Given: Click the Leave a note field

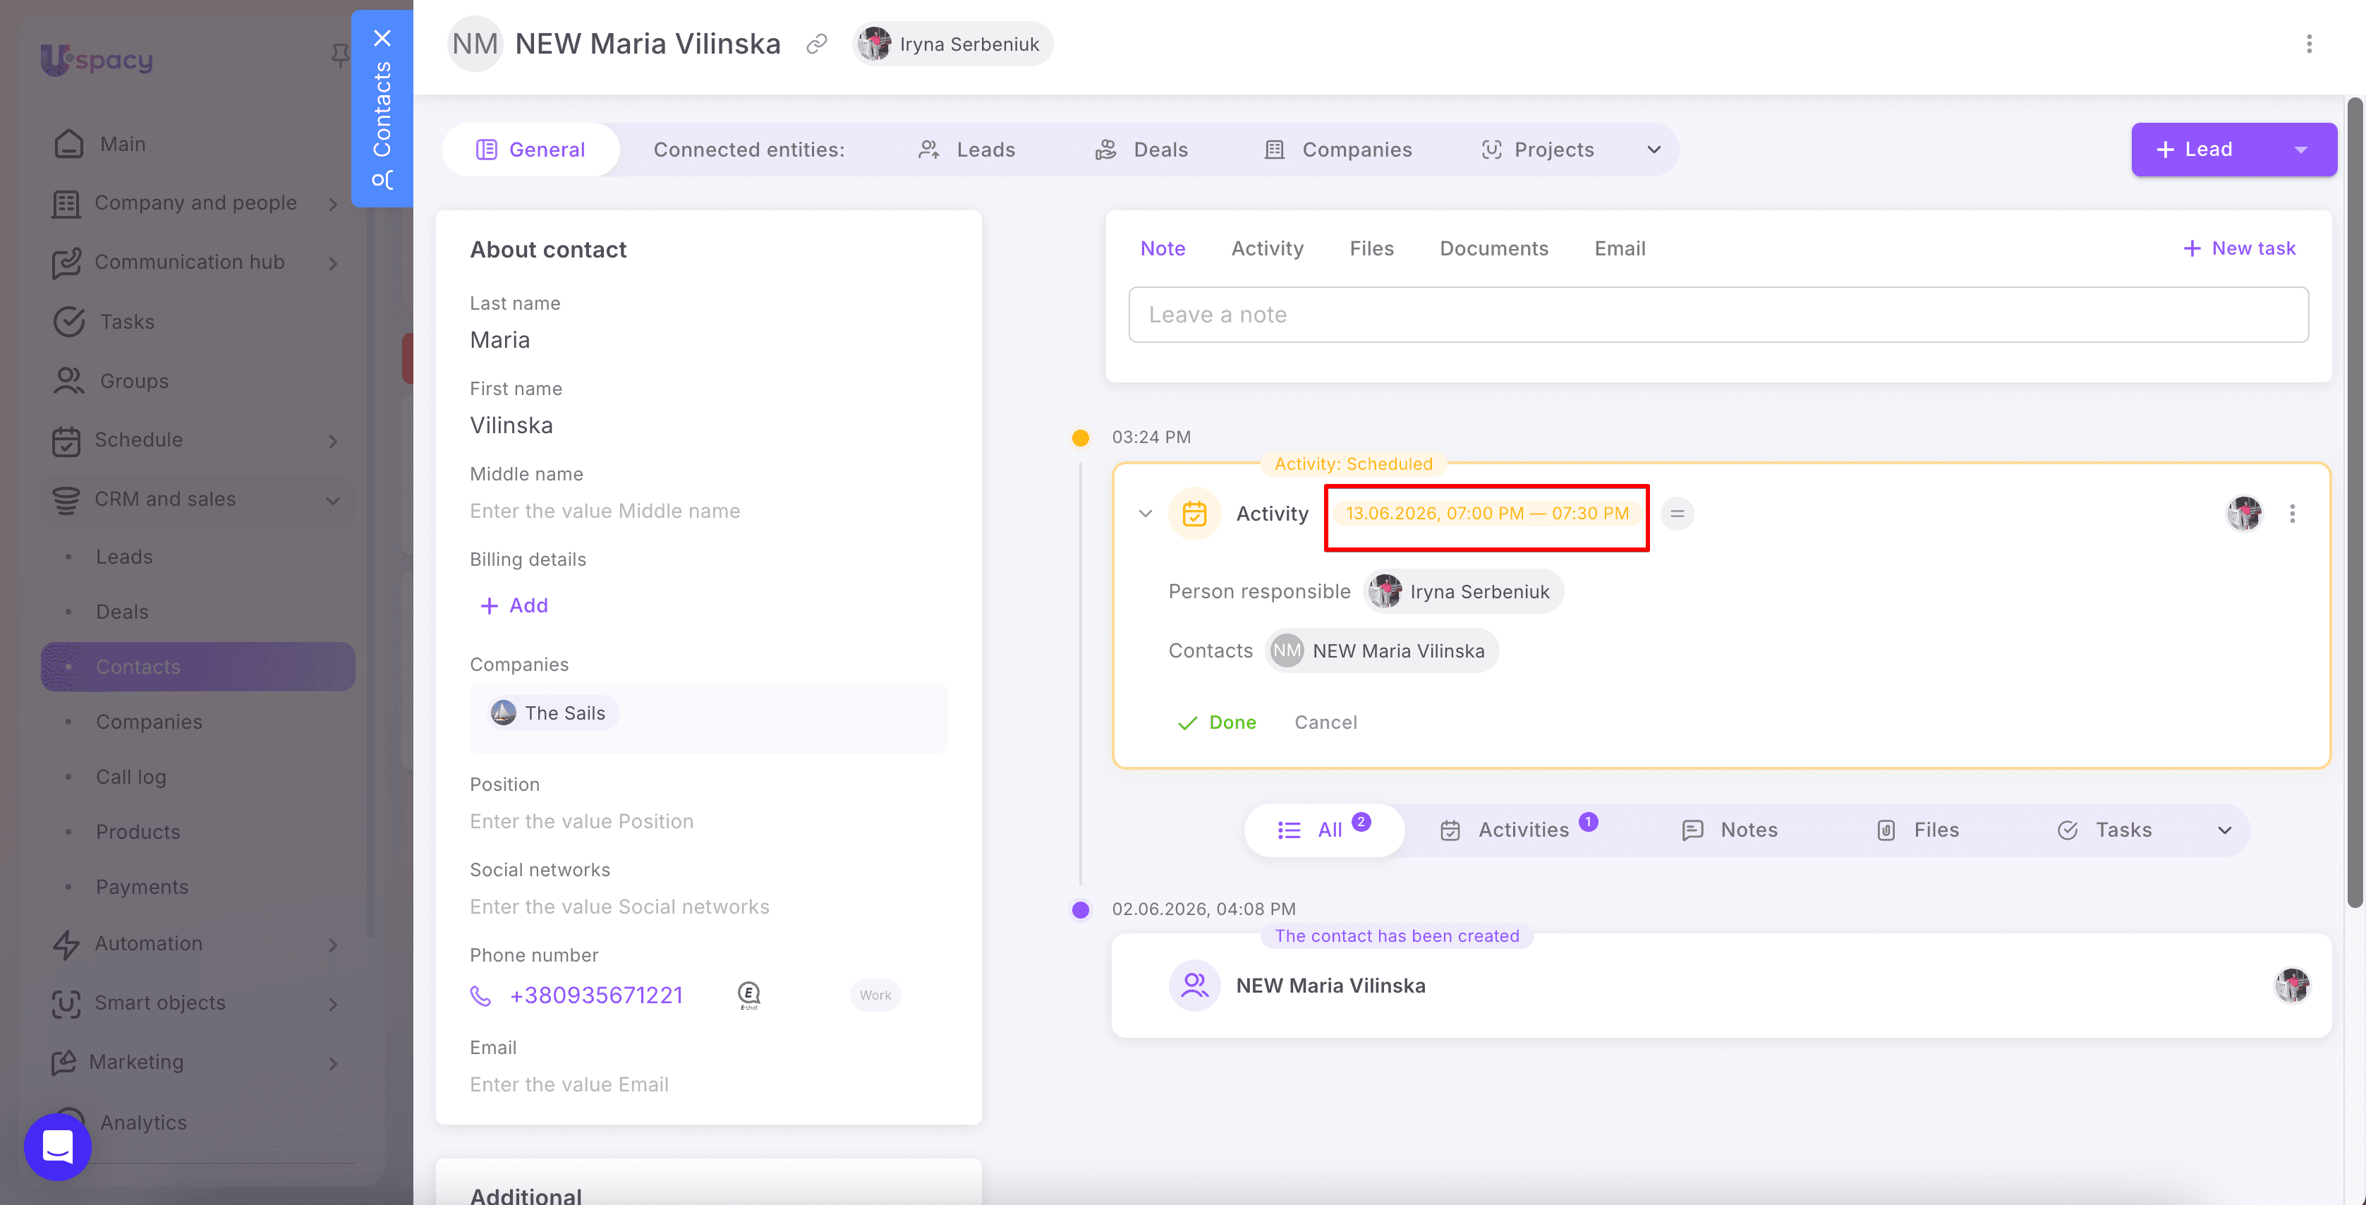Looking at the screenshot, I should [x=1718, y=315].
